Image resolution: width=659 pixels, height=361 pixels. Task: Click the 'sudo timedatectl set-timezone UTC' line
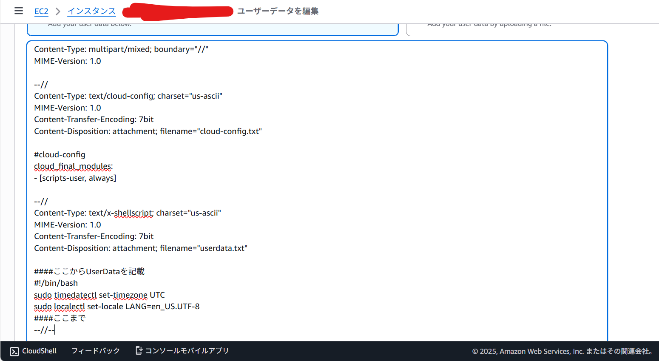99,295
